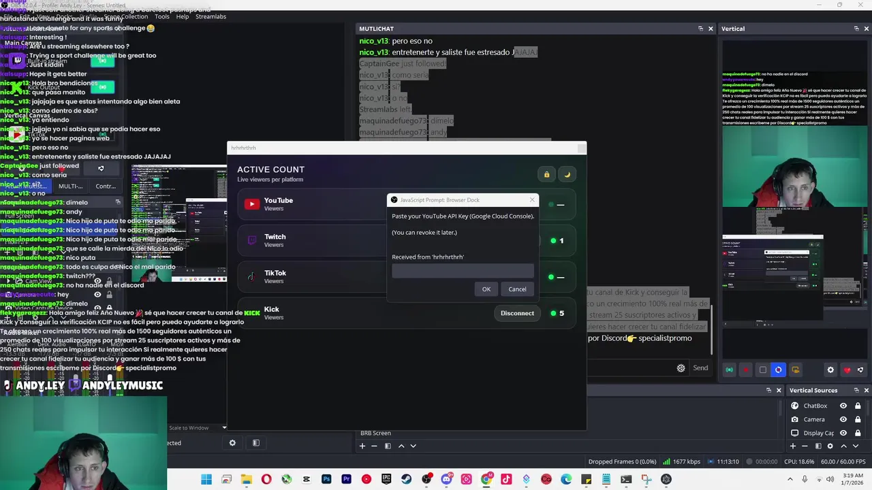This screenshot has height=490, width=872.
Task: Disconnect the Kick platform
Action: tap(517, 313)
